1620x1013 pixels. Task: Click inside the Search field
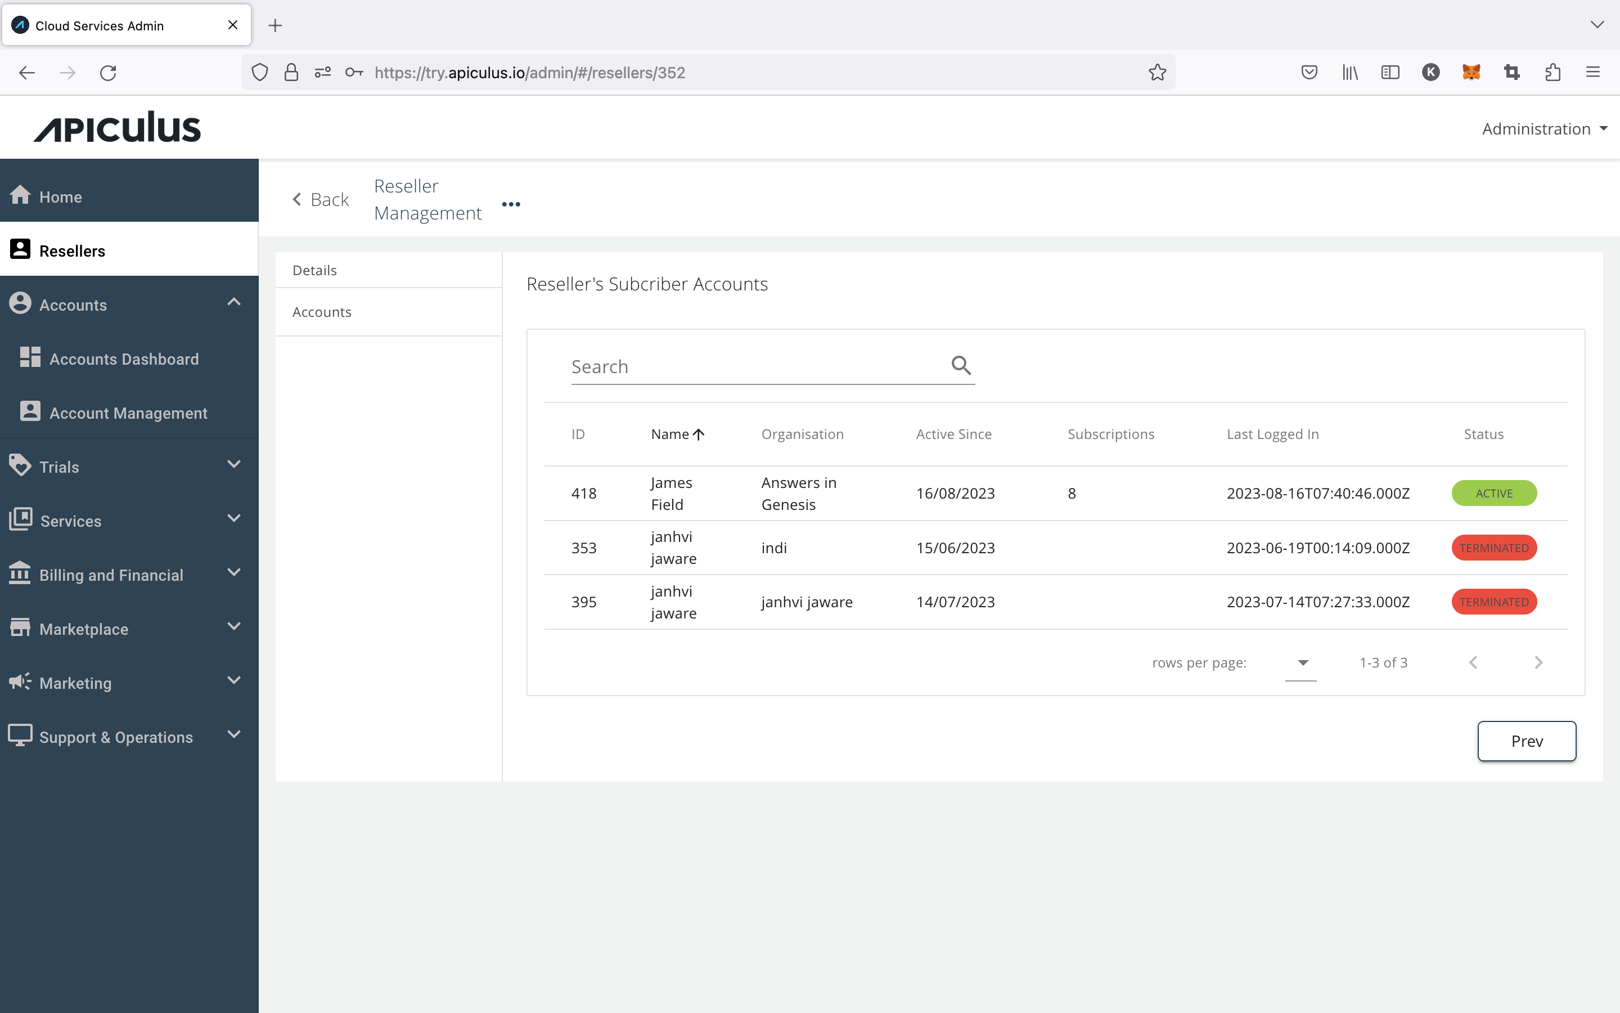coord(703,366)
